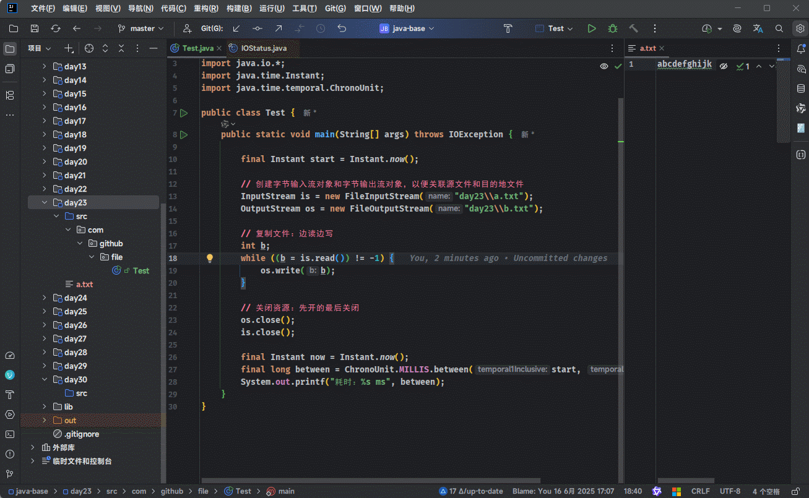Build project using the hammer icon

633,28
